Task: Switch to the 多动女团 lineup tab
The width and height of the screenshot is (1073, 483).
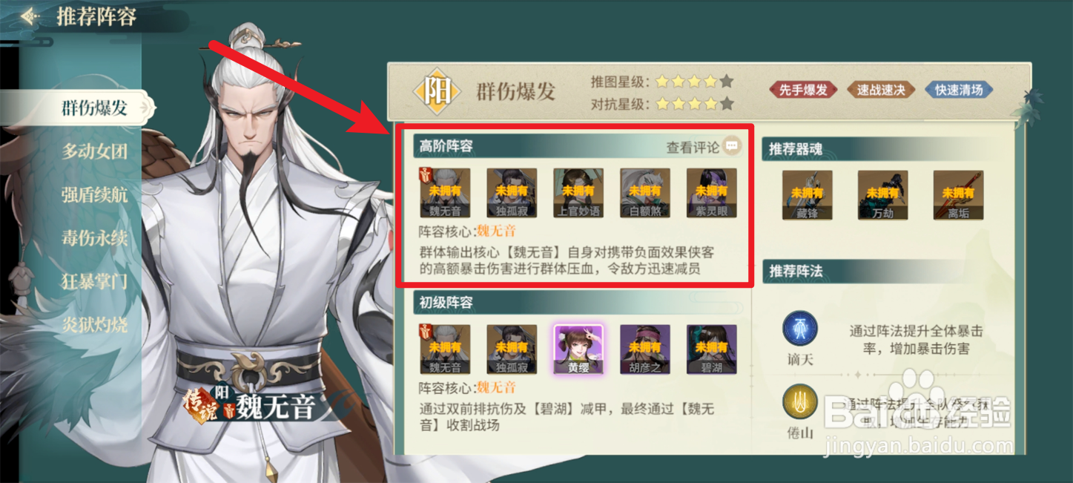Action: tap(95, 151)
